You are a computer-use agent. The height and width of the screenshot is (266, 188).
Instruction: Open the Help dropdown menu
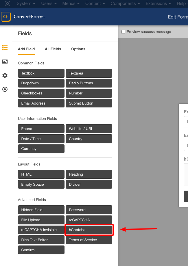pos(182,3)
